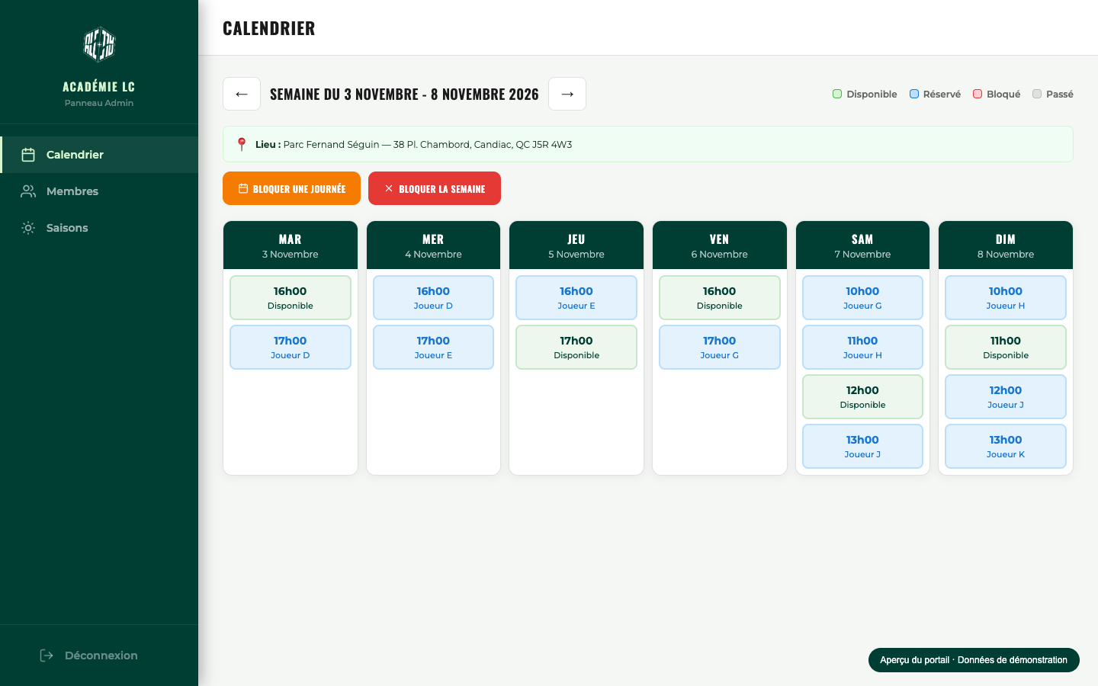Go to previous week with left arrow
Viewport: 1098px width, 686px height.
242,94
